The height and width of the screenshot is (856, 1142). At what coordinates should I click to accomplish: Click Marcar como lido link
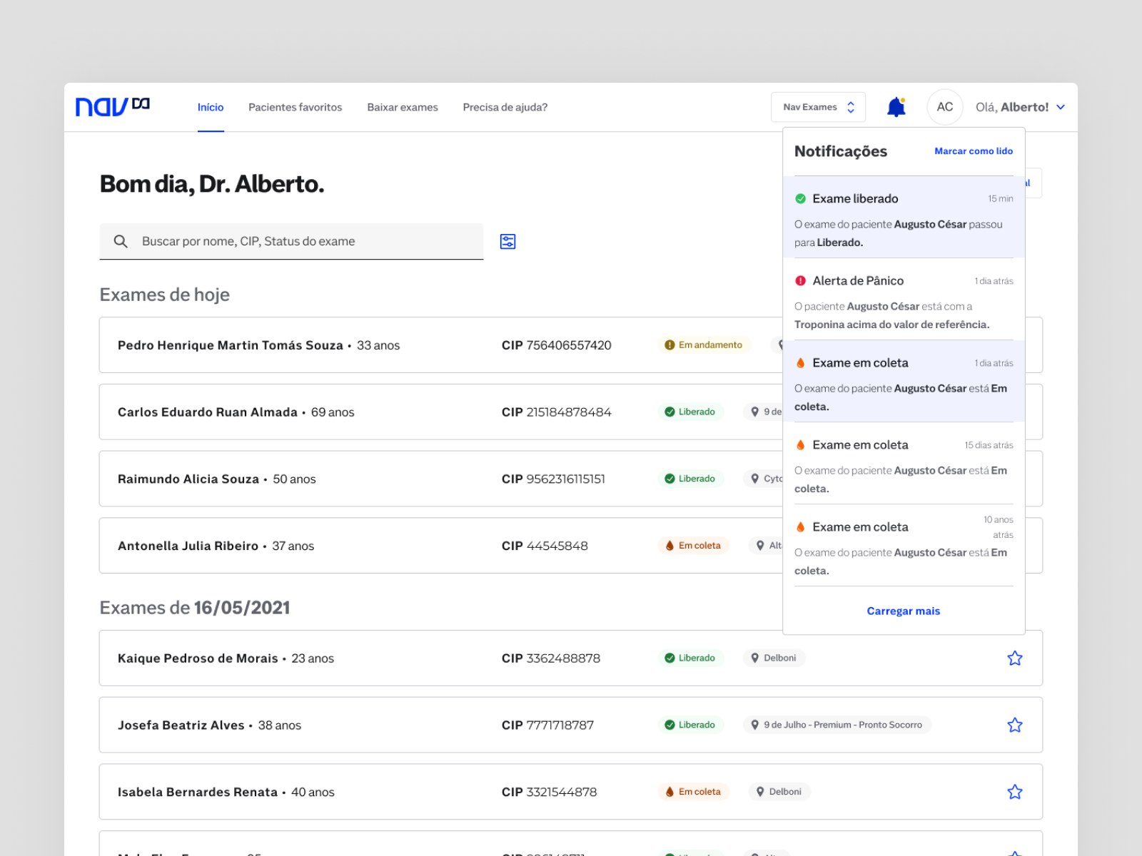coord(973,151)
